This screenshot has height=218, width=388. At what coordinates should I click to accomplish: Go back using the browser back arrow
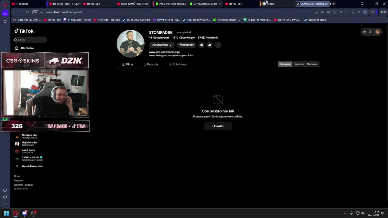click(14, 12)
